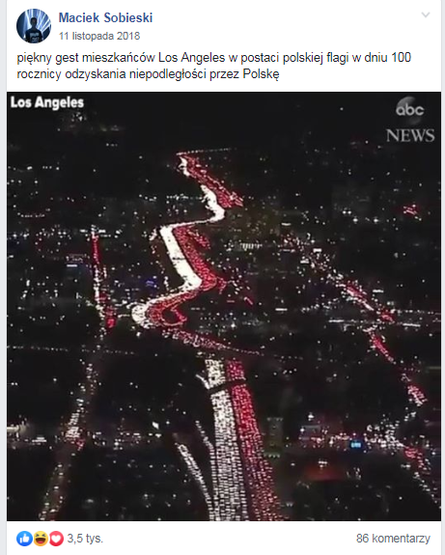Click the small blue lit sign in the video
The width and height of the screenshot is (445, 555).
click(355, 444)
